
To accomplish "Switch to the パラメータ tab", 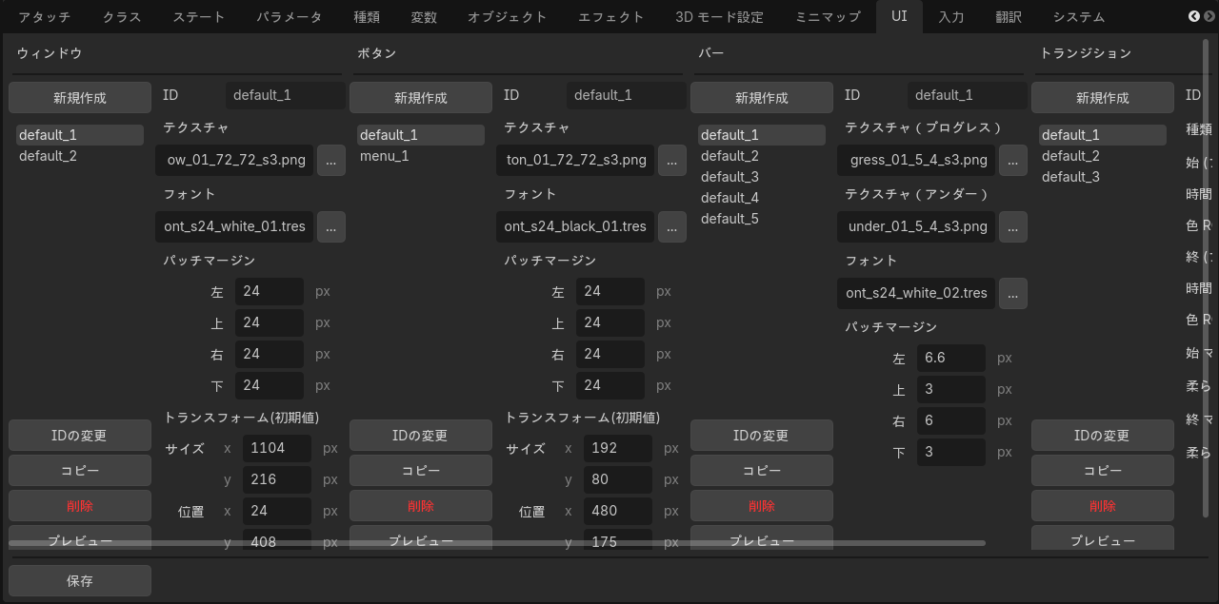I will pyautogui.click(x=290, y=17).
